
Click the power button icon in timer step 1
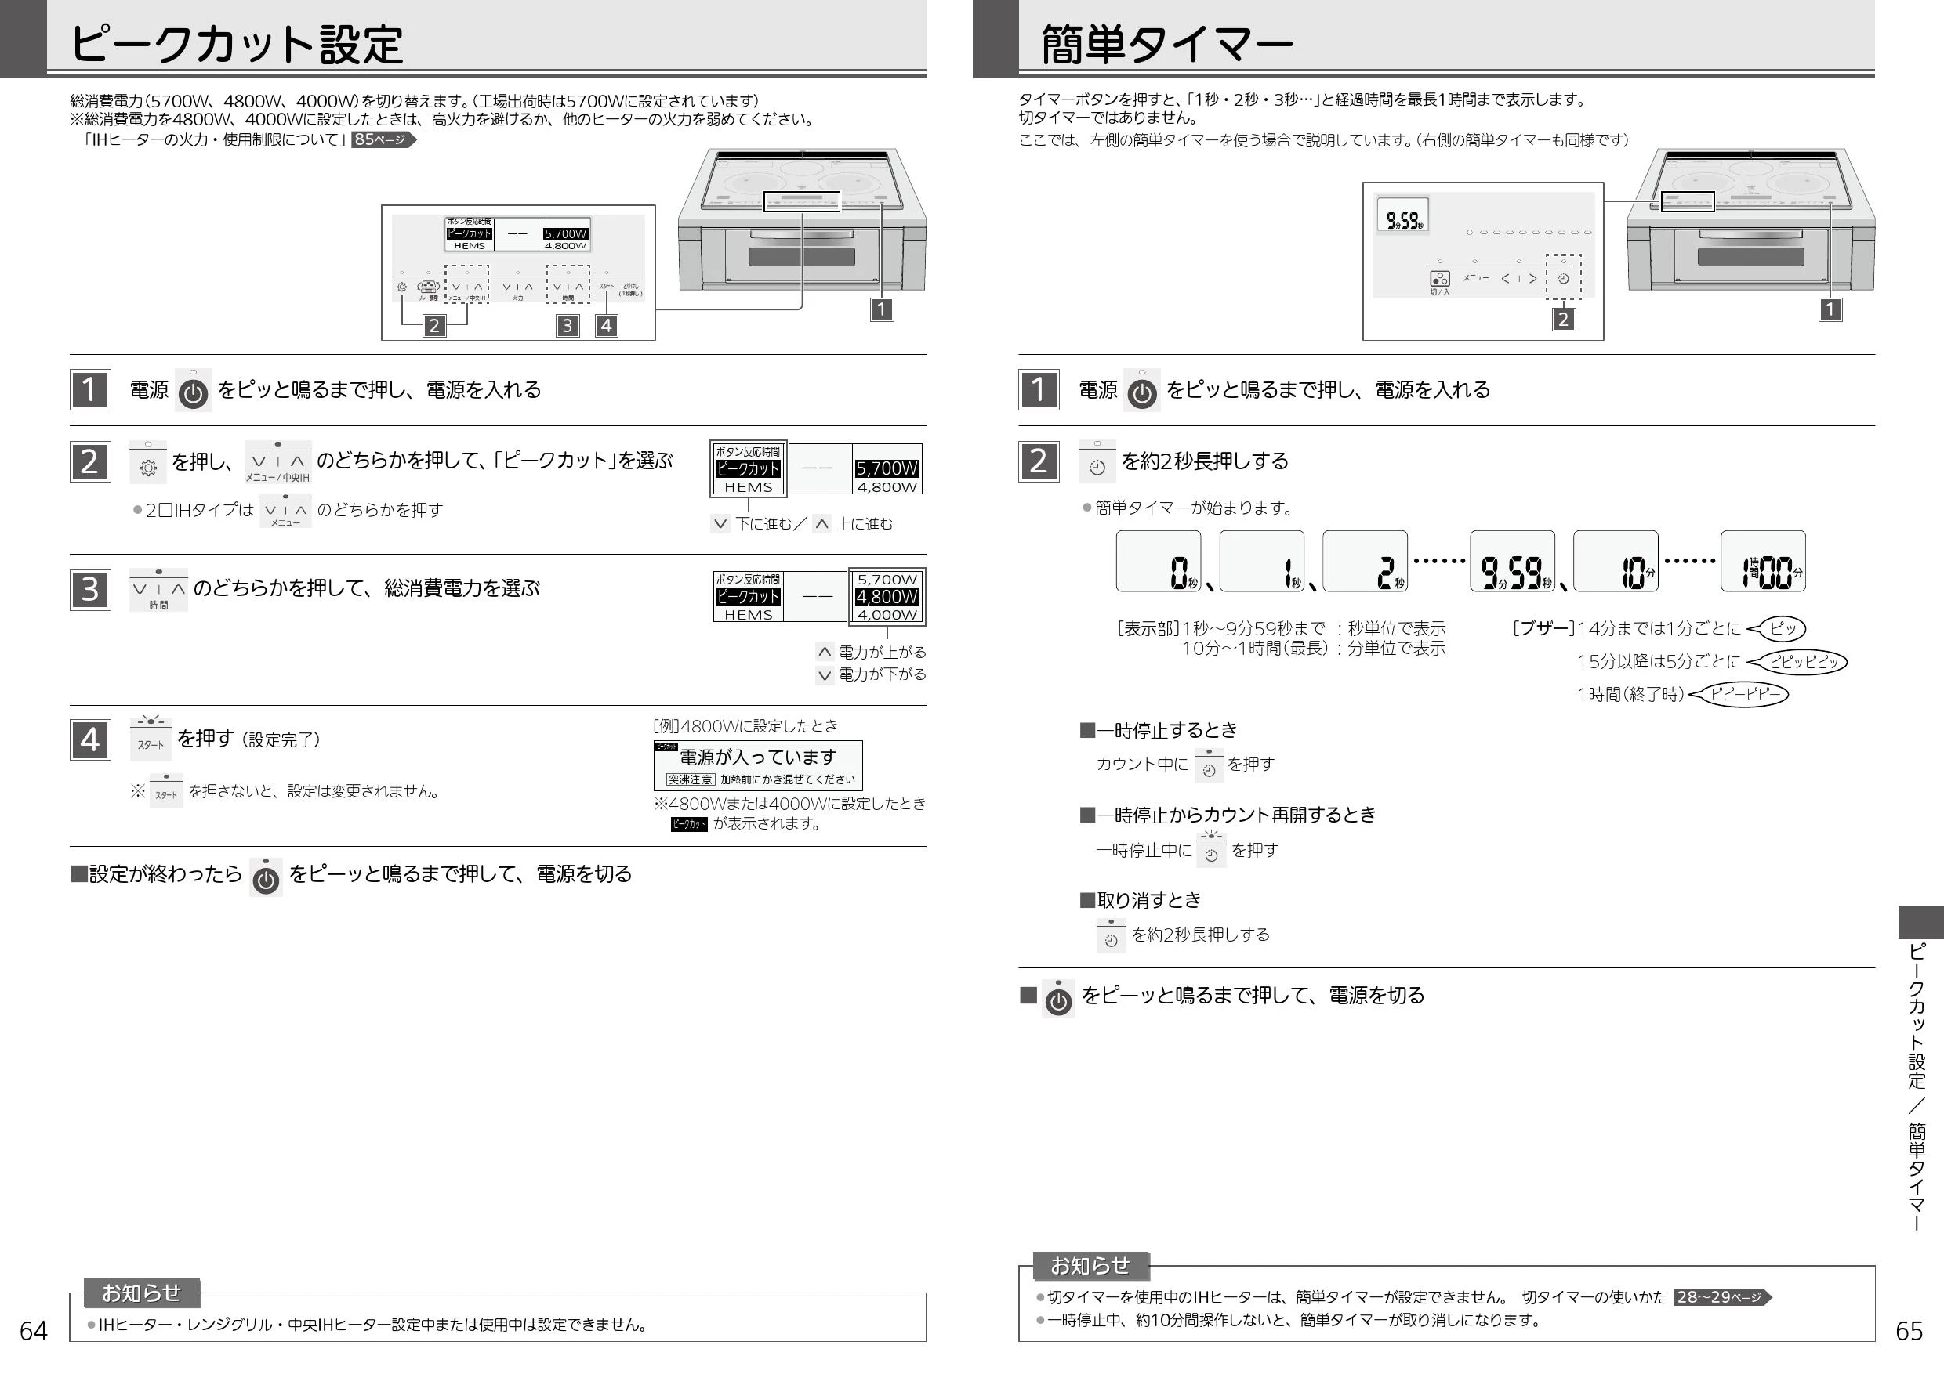pyautogui.click(x=1141, y=391)
